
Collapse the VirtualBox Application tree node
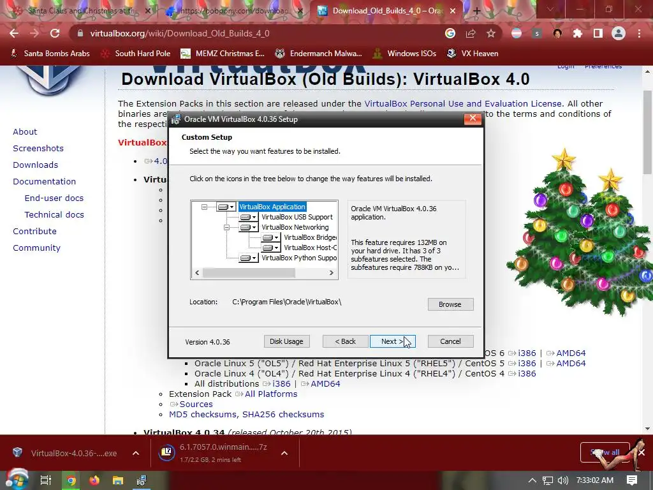pyautogui.click(x=204, y=207)
